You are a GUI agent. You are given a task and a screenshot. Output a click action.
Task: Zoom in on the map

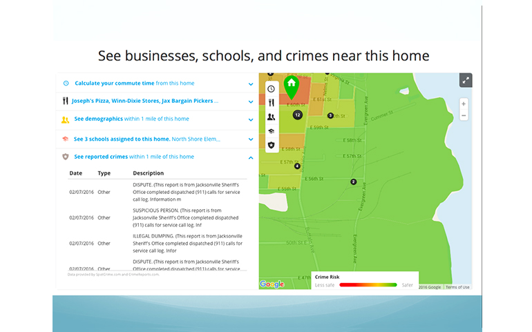(x=464, y=104)
